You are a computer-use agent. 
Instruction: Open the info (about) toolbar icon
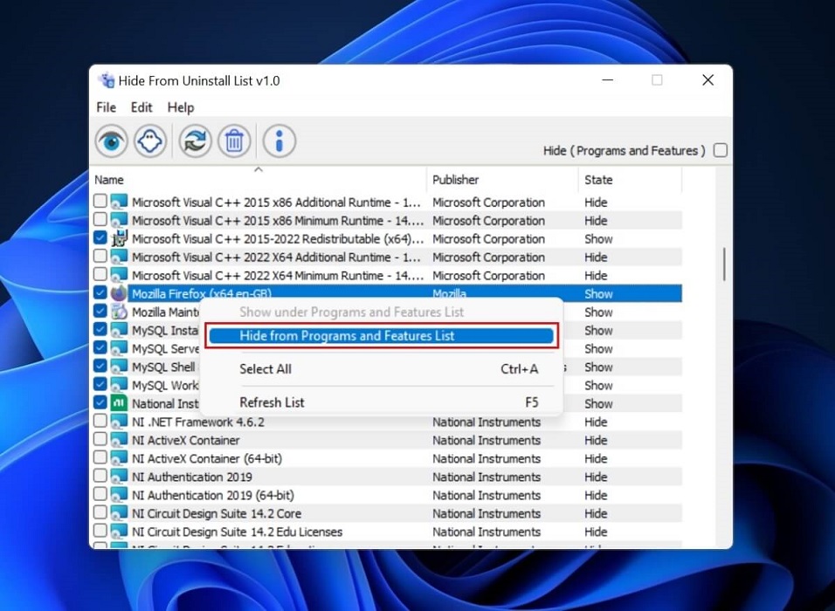click(x=278, y=140)
